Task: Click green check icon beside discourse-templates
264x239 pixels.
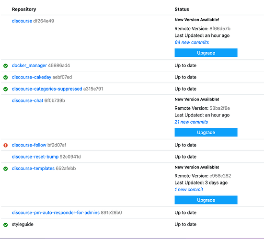Action: [x=6, y=169]
